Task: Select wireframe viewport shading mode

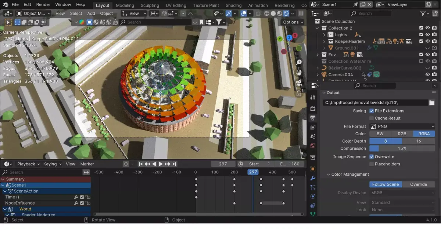Action: coord(266,14)
